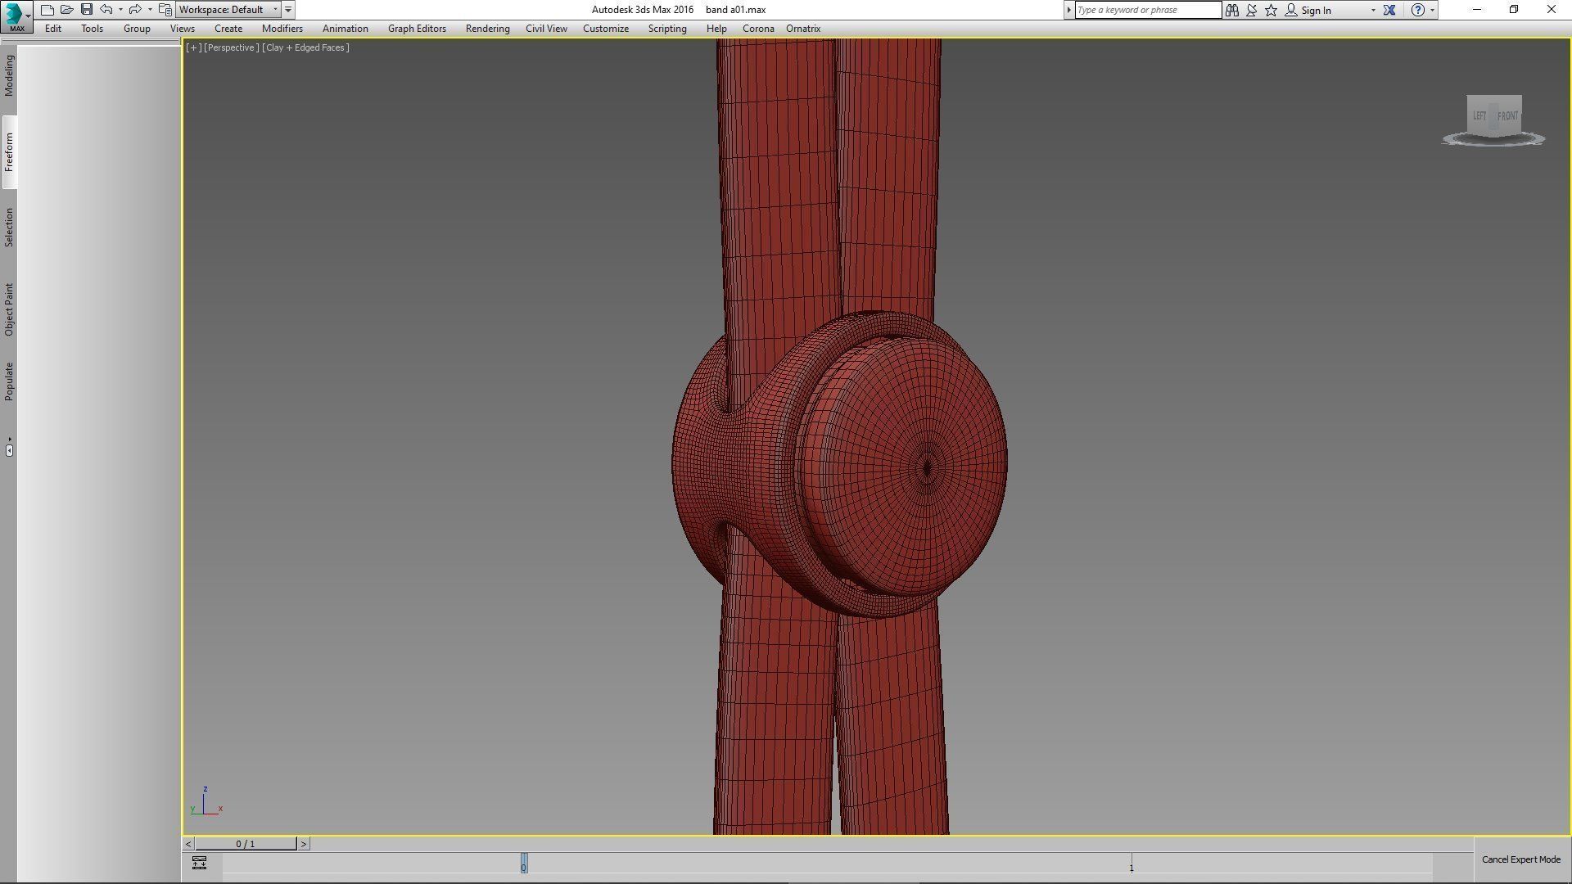The image size is (1572, 884).
Task: Step time slider back with left arrow
Action: tap(188, 844)
